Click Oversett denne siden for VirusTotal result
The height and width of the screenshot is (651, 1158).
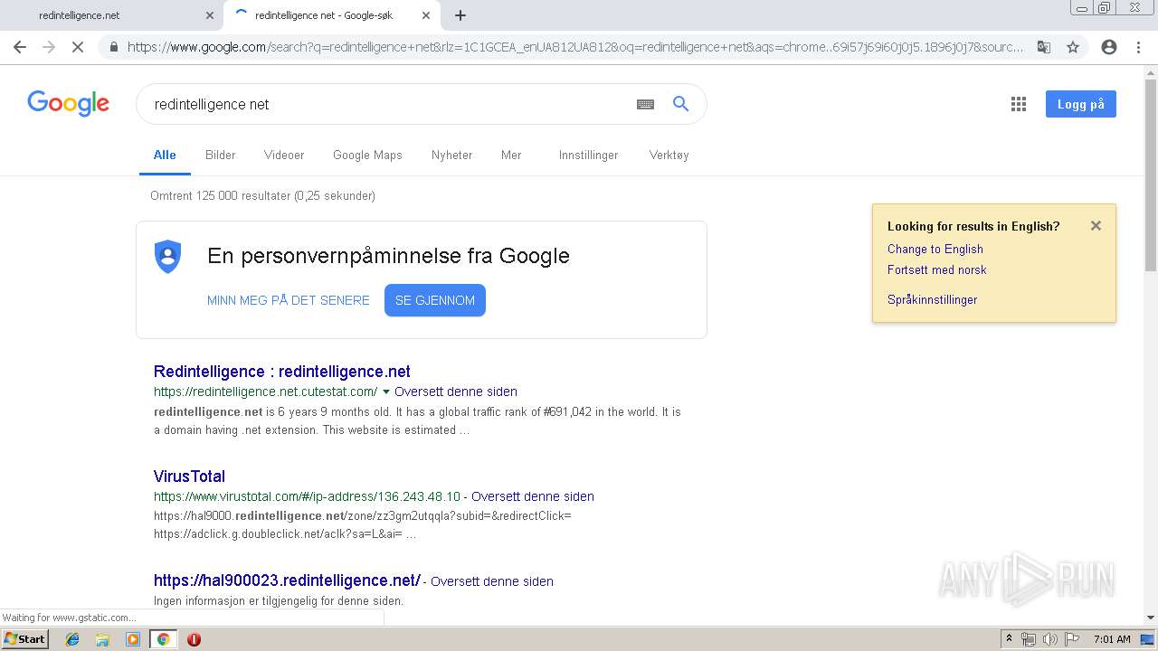pos(533,496)
